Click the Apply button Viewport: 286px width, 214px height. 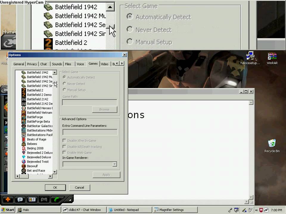pos(106,175)
